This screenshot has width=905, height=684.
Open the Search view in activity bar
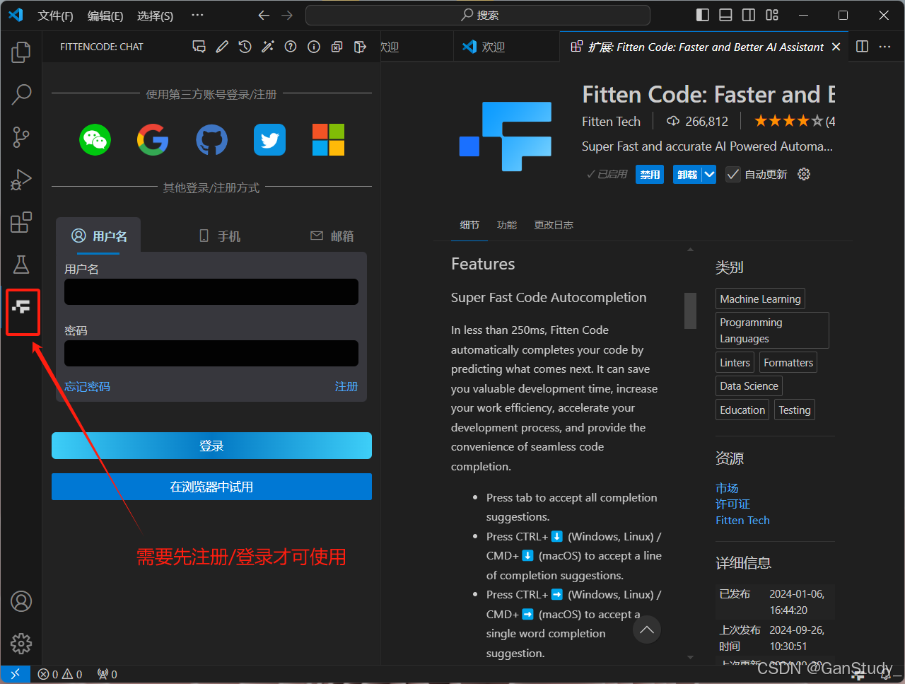21,94
